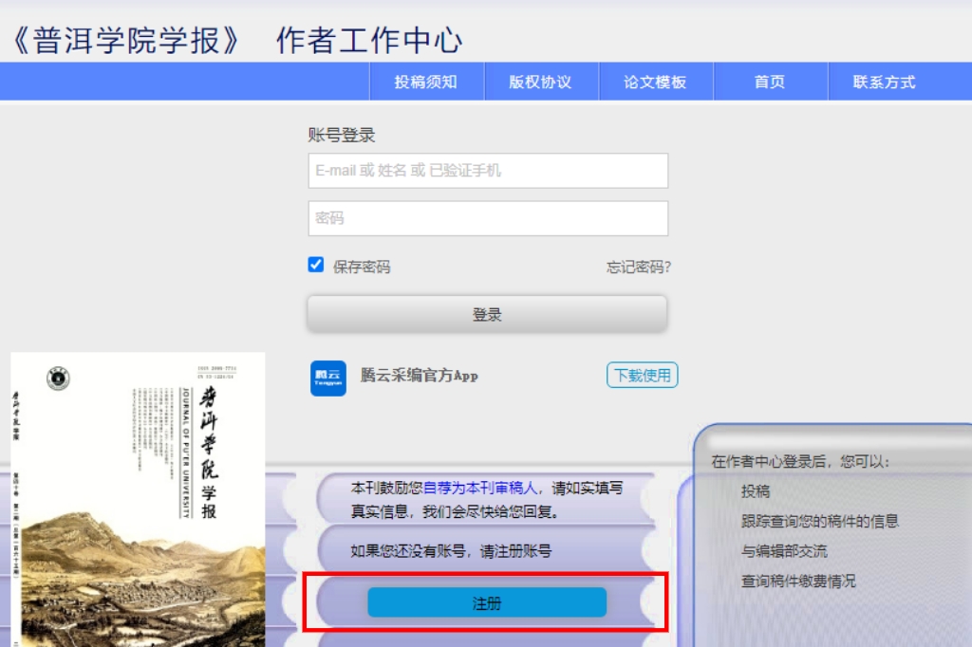This screenshot has height=647, width=972.
Task: Click the 《普洱学院学报》 作者工作中心 title
Action: pos(237,40)
